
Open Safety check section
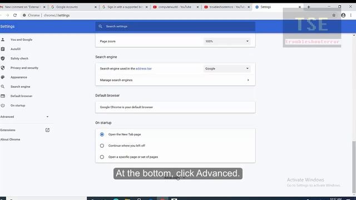pos(19,58)
